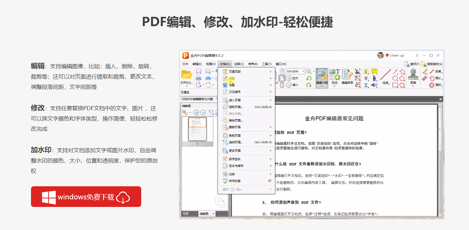This screenshot has width=469, height=230.
Task: Select the pencil freehand drawing tool
Action: [x=425, y=72]
